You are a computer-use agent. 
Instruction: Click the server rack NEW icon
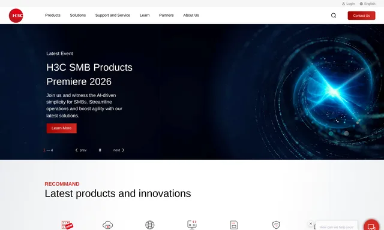67,225
